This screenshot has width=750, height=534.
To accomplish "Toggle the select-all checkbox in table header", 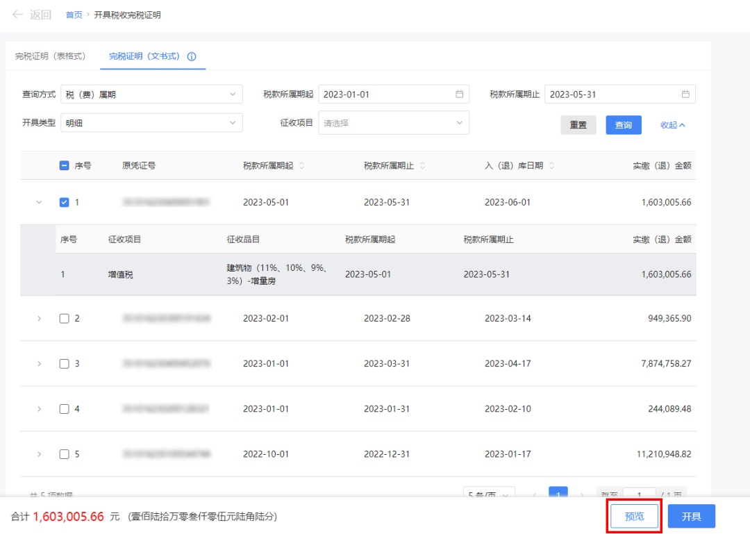I will (65, 166).
